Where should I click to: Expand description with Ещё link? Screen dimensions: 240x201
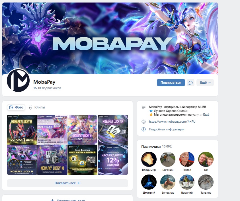[206, 114]
